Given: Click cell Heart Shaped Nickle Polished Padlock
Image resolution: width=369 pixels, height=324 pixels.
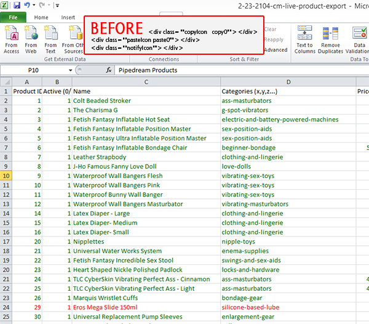Looking at the screenshot, I should click(146, 270).
